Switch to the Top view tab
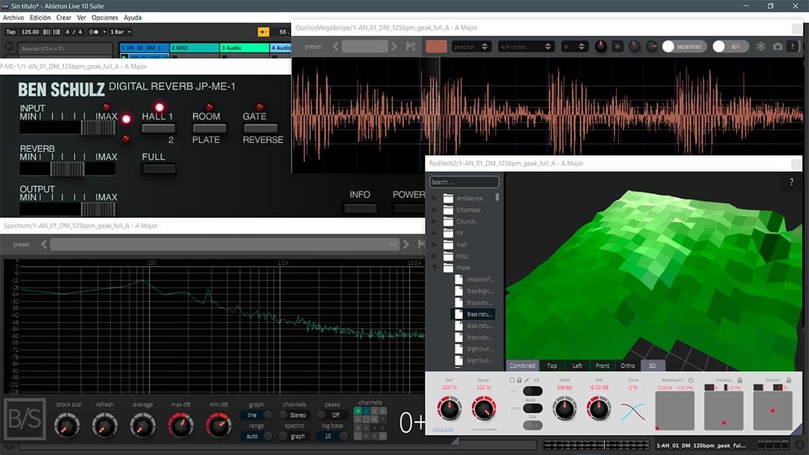Screen dimensions: 809x455 pyautogui.click(x=552, y=365)
